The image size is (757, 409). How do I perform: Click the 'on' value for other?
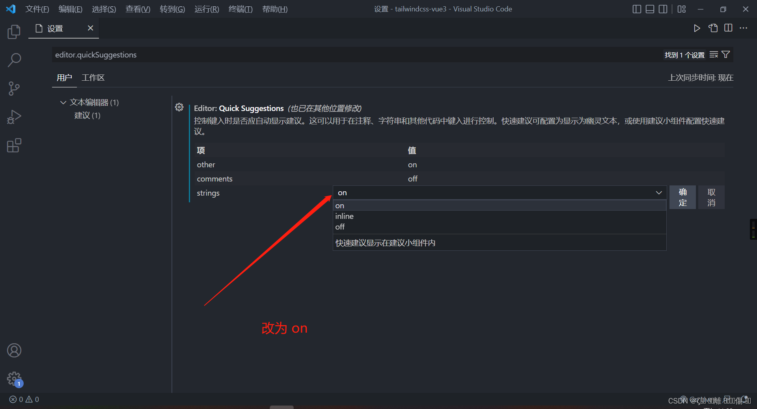(x=412, y=165)
